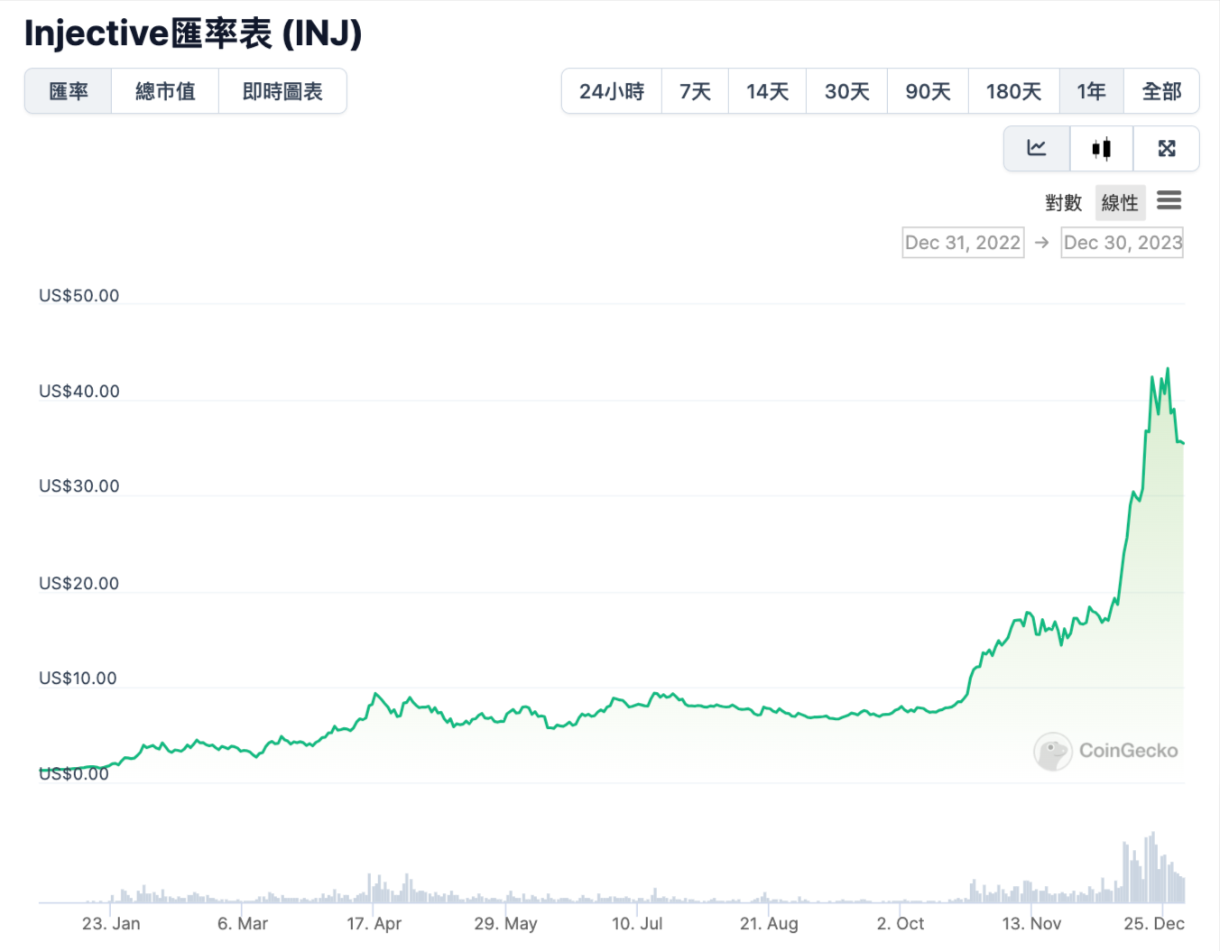Open the start date picker Dec 31, 2022

tap(962, 242)
